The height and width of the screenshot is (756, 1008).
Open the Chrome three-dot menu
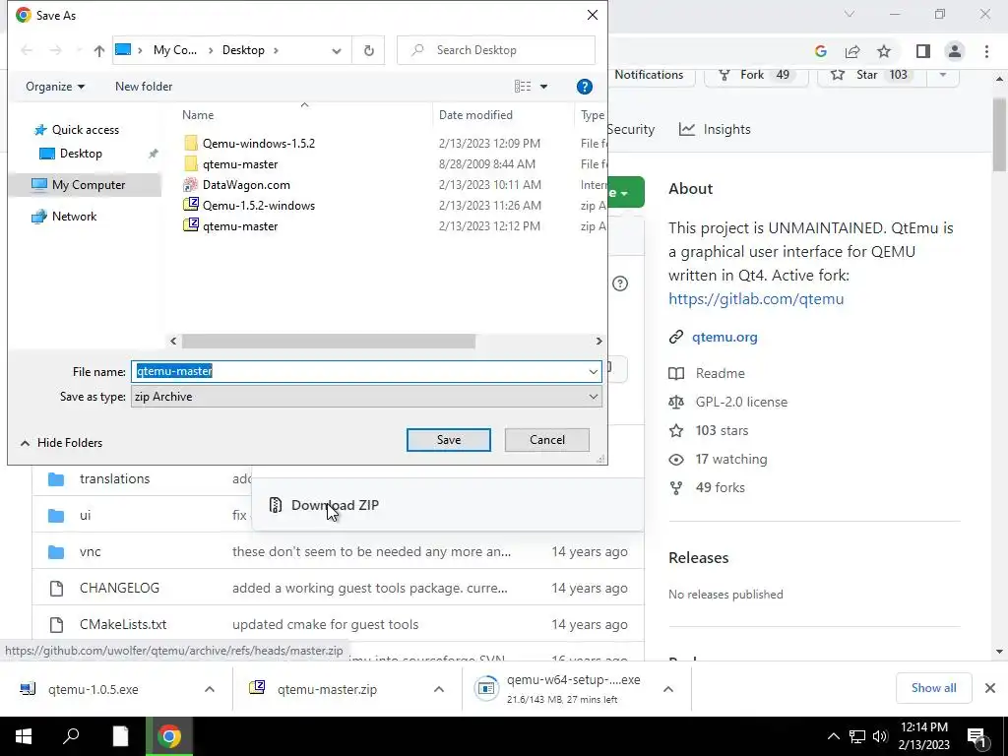point(986,51)
